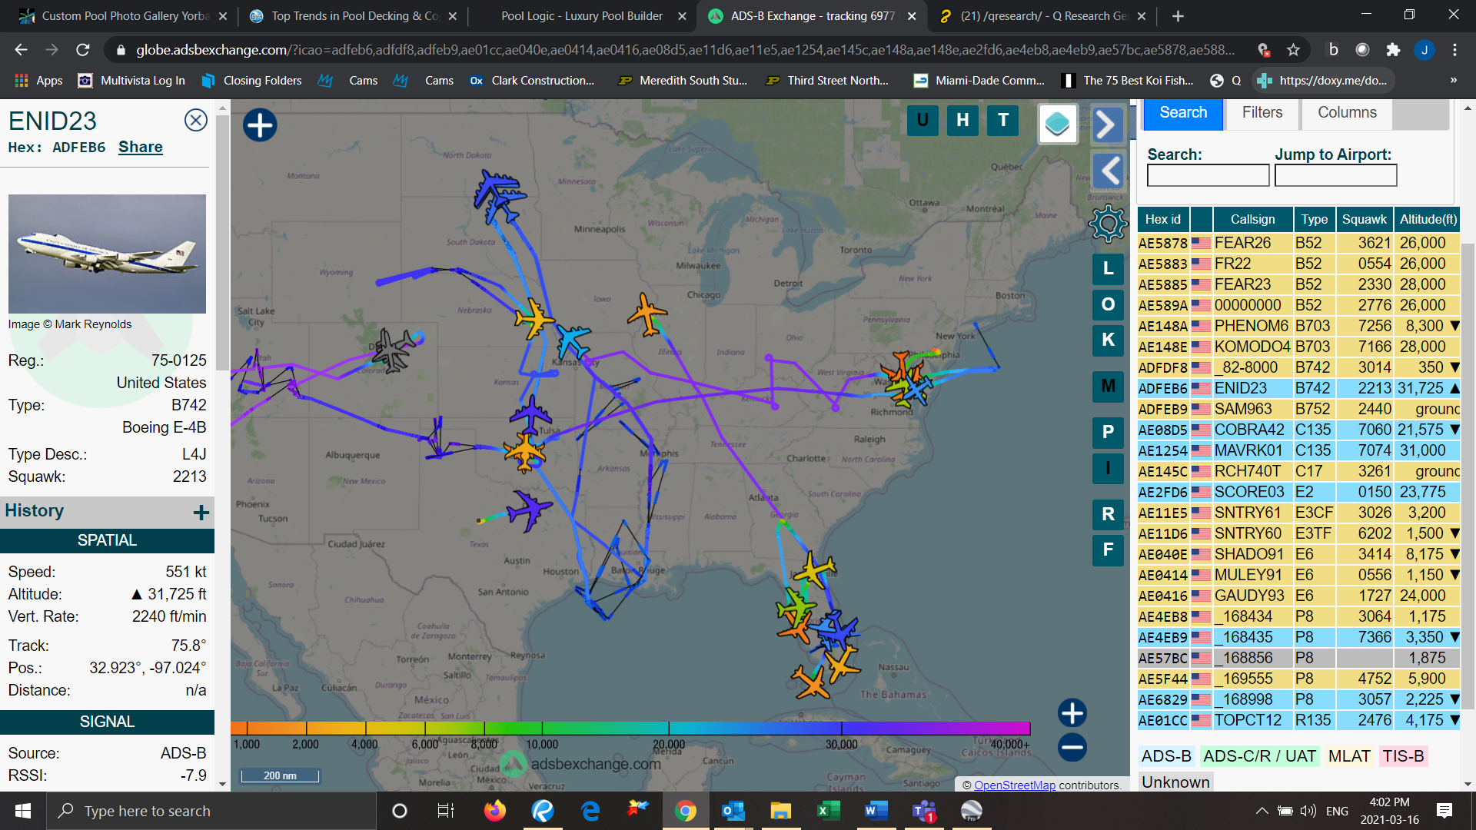Toggle the P map button
This screenshot has height=830, width=1476.
1108,432
